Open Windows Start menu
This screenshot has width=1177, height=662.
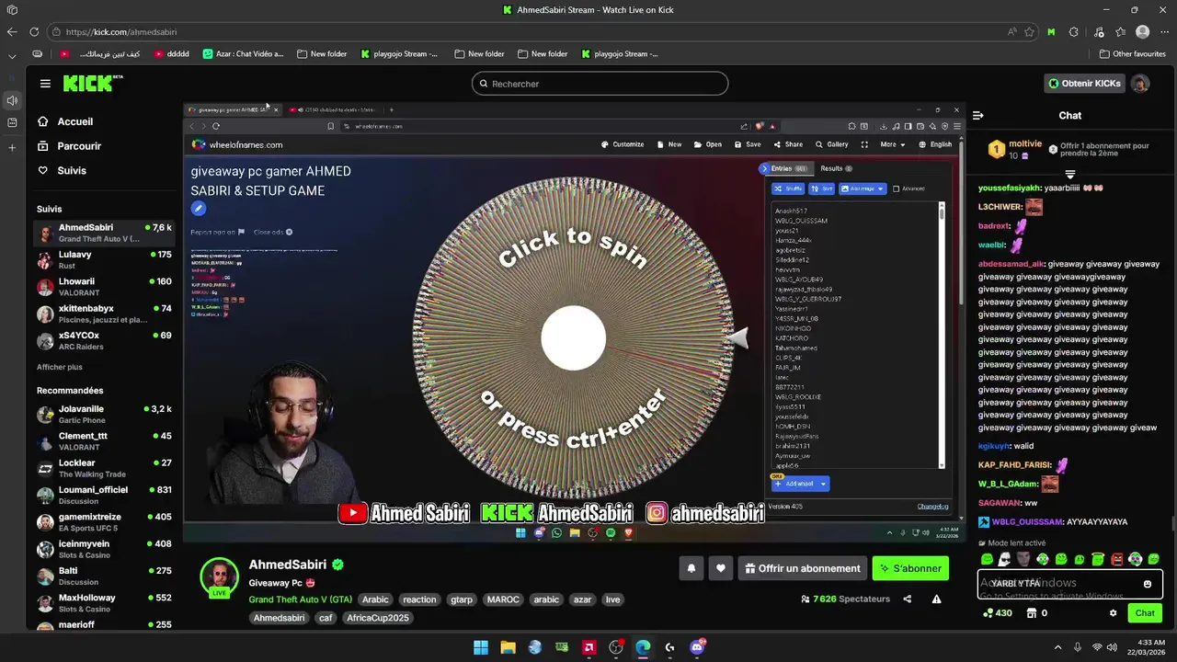coord(481,647)
